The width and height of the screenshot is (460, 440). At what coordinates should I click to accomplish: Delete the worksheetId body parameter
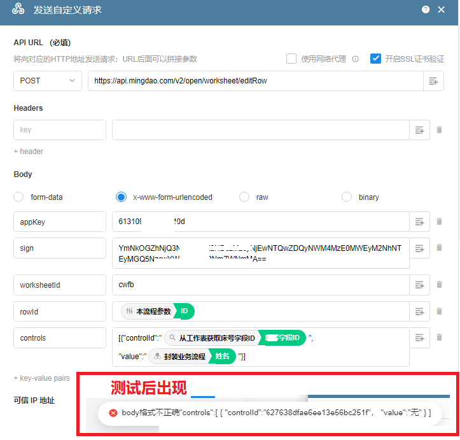439,285
